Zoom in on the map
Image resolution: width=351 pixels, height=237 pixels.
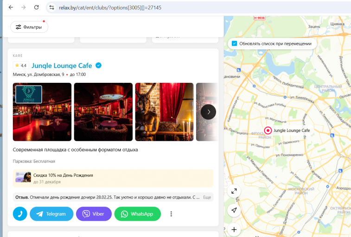234,230
